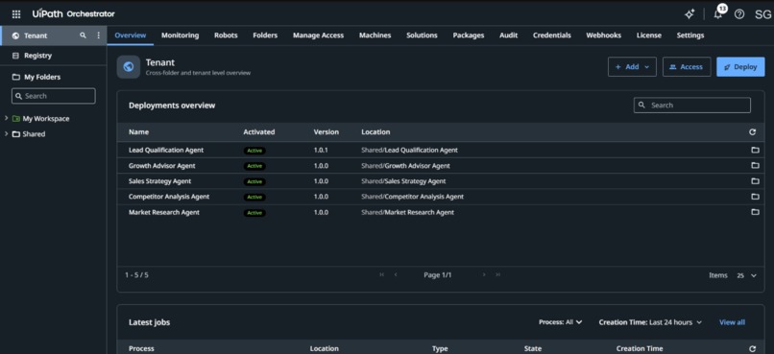Open folder for Competitor Analysis Agent row
Image resolution: width=774 pixels, height=354 pixels.
click(755, 197)
